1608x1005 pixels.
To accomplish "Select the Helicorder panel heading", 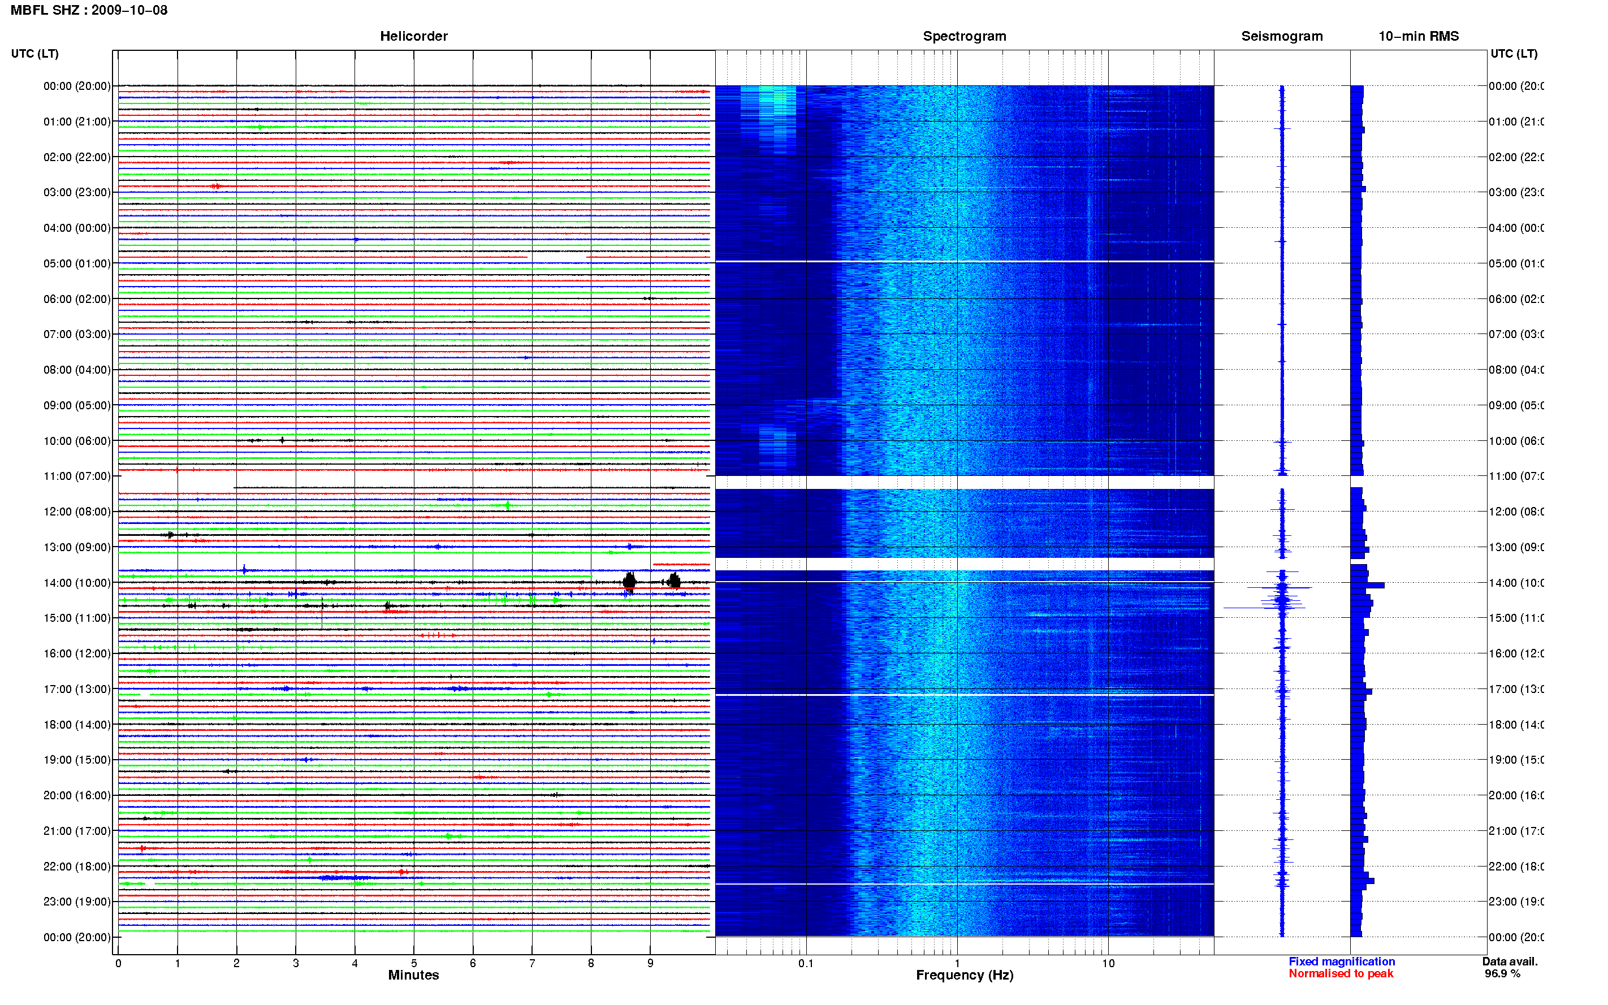I will [x=413, y=36].
